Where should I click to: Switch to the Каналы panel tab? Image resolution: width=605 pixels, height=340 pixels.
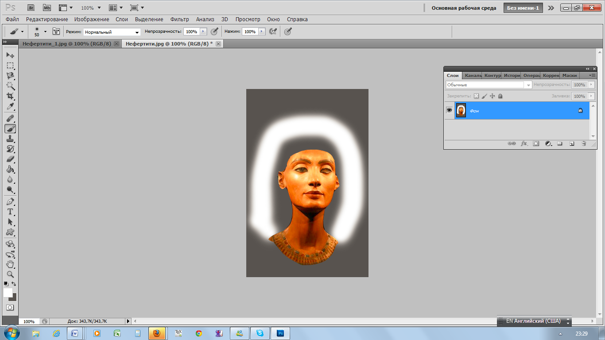coord(472,76)
